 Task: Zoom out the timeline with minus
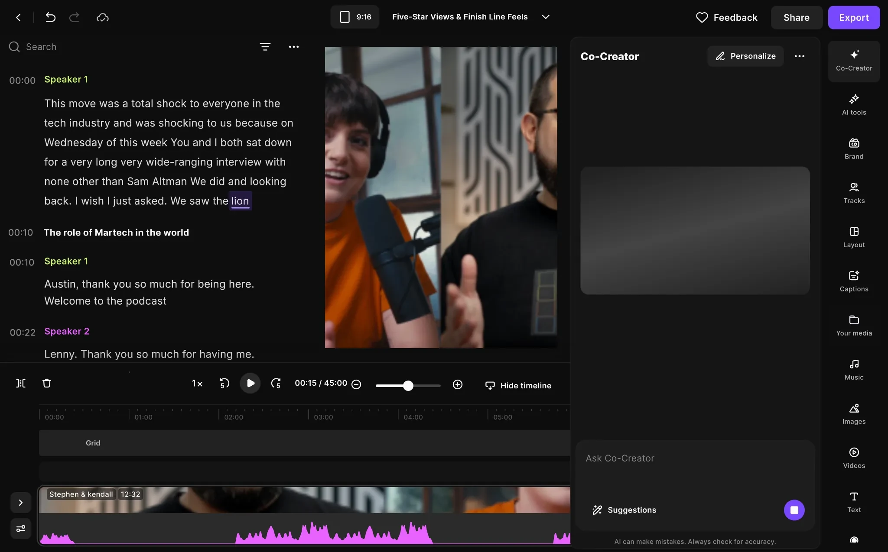point(356,384)
